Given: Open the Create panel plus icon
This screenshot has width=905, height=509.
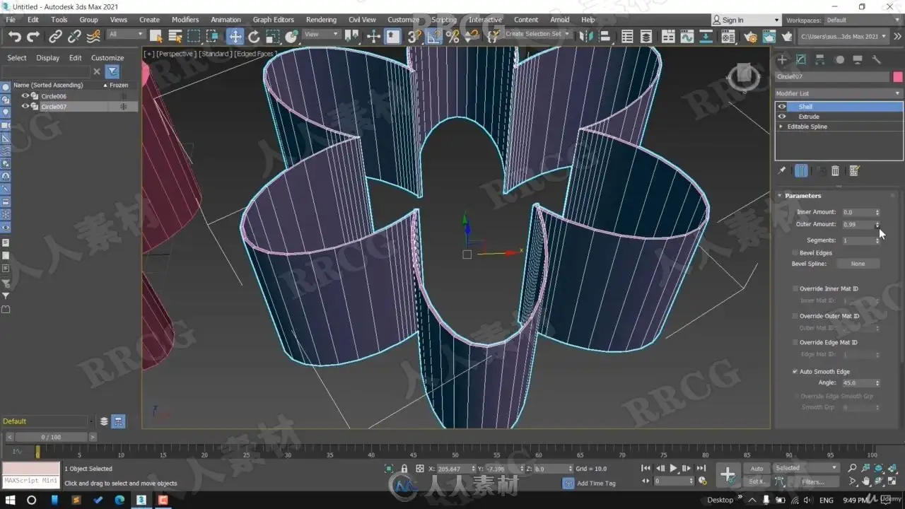Looking at the screenshot, I should point(782,59).
